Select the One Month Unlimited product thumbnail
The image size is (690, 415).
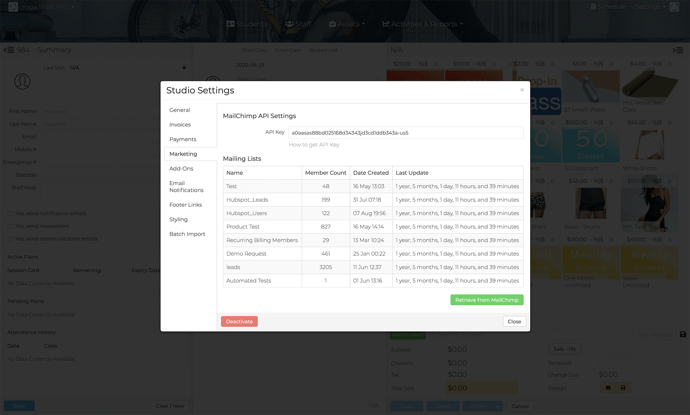(591, 262)
